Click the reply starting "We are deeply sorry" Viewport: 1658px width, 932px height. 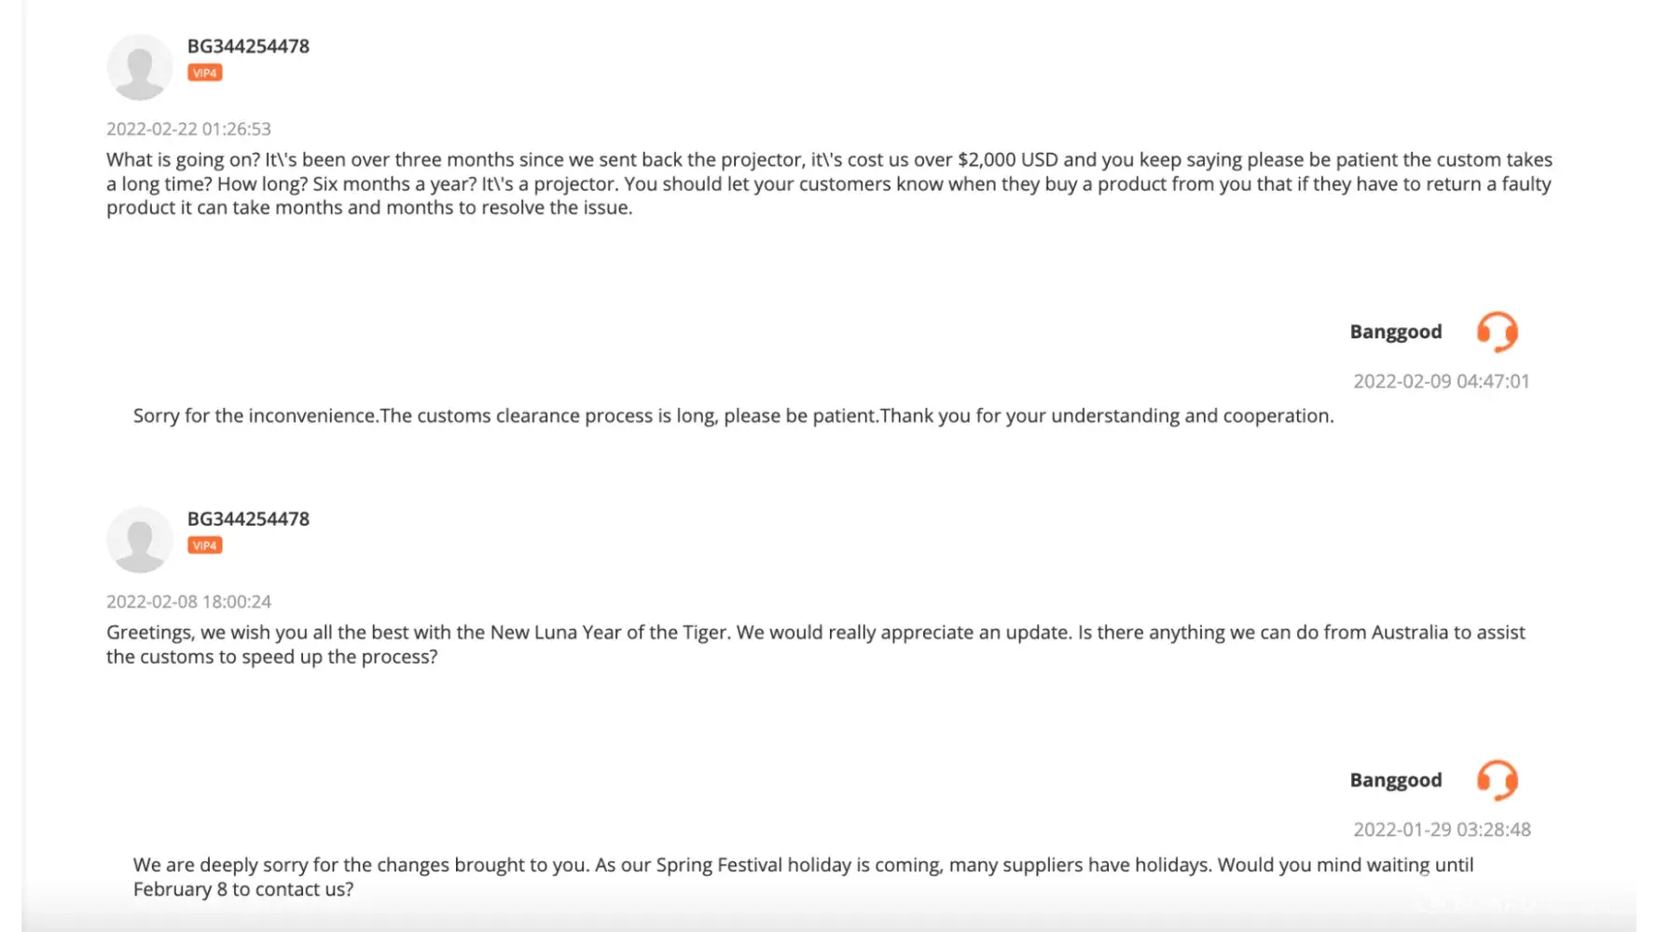tap(802, 866)
